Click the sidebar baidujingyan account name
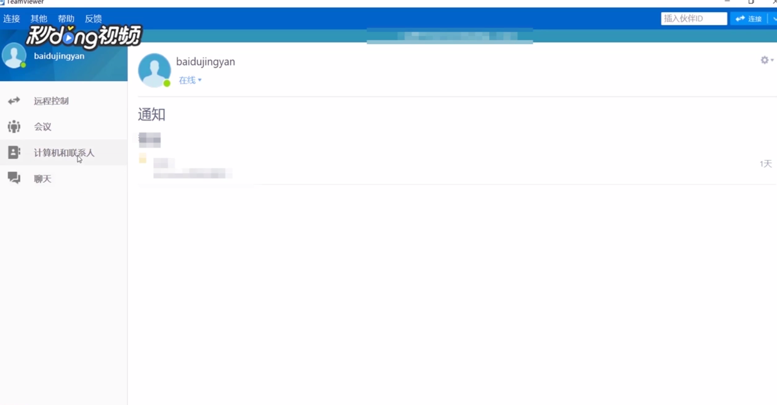 (x=59, y=56)
